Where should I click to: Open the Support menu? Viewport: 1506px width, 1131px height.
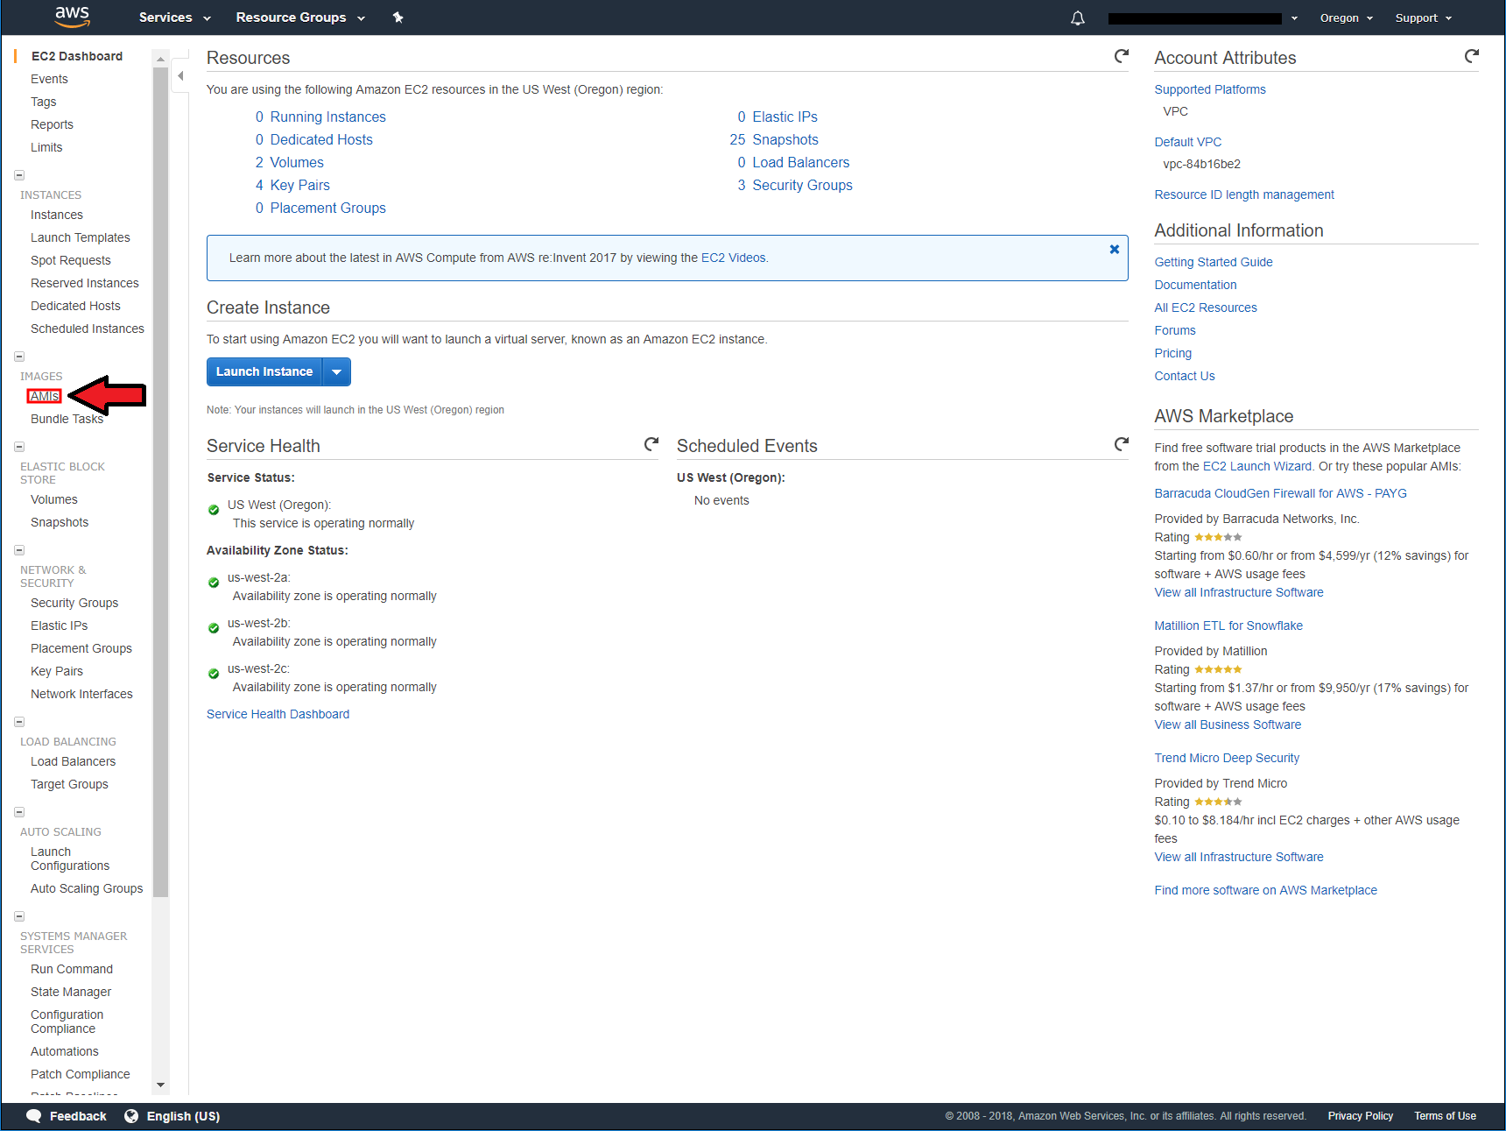coord(1424,18)
